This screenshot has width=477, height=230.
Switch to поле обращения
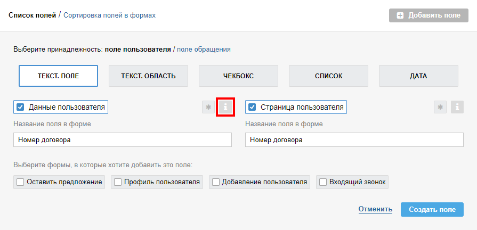tap(204, 49)
